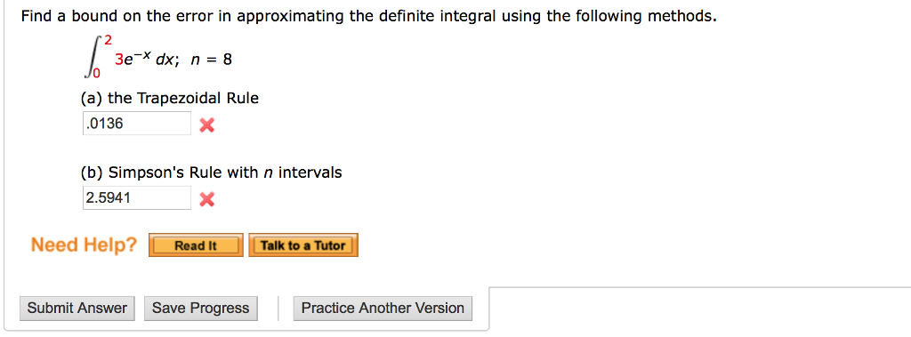This screenshot has height=337, width=911.
Task: Click the Need Help? label
Action: [85, 245]
